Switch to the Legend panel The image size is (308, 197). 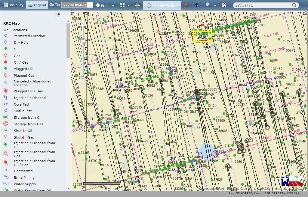point(37,5)
